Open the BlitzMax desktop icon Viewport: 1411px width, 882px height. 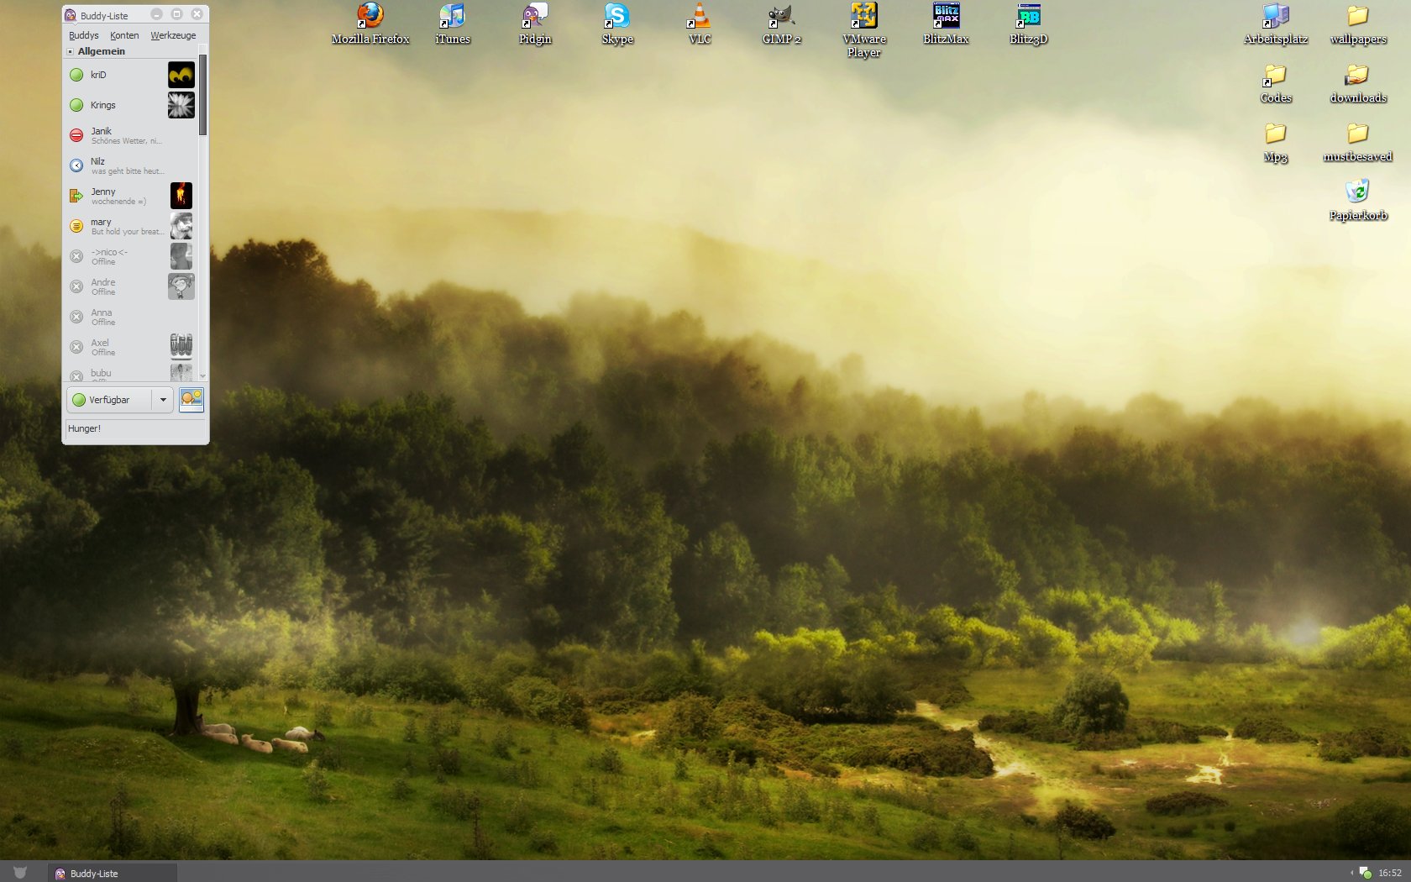946,17
